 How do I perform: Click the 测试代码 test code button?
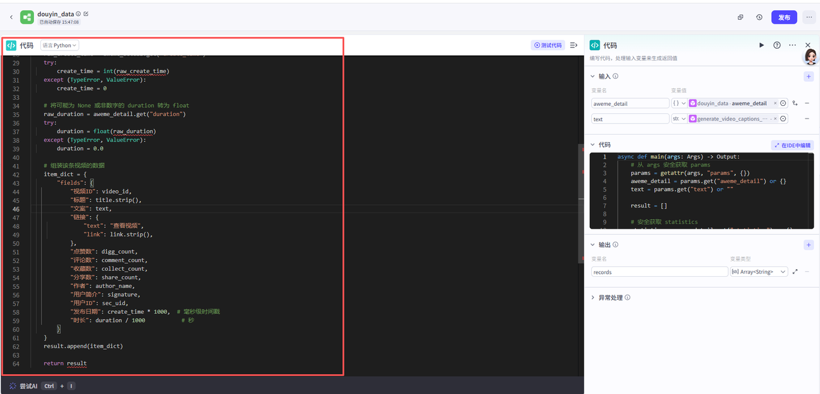(x=548, y=45)
